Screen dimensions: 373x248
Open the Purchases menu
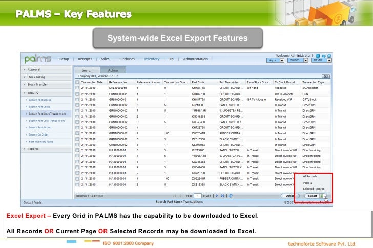click(127, 59)
